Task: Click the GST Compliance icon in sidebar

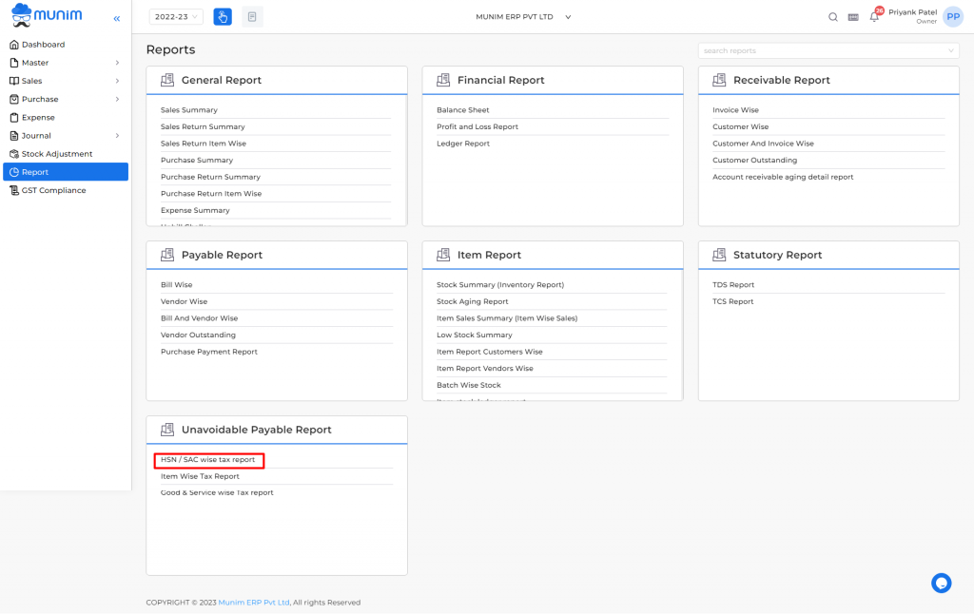Action: coord(14,191)
